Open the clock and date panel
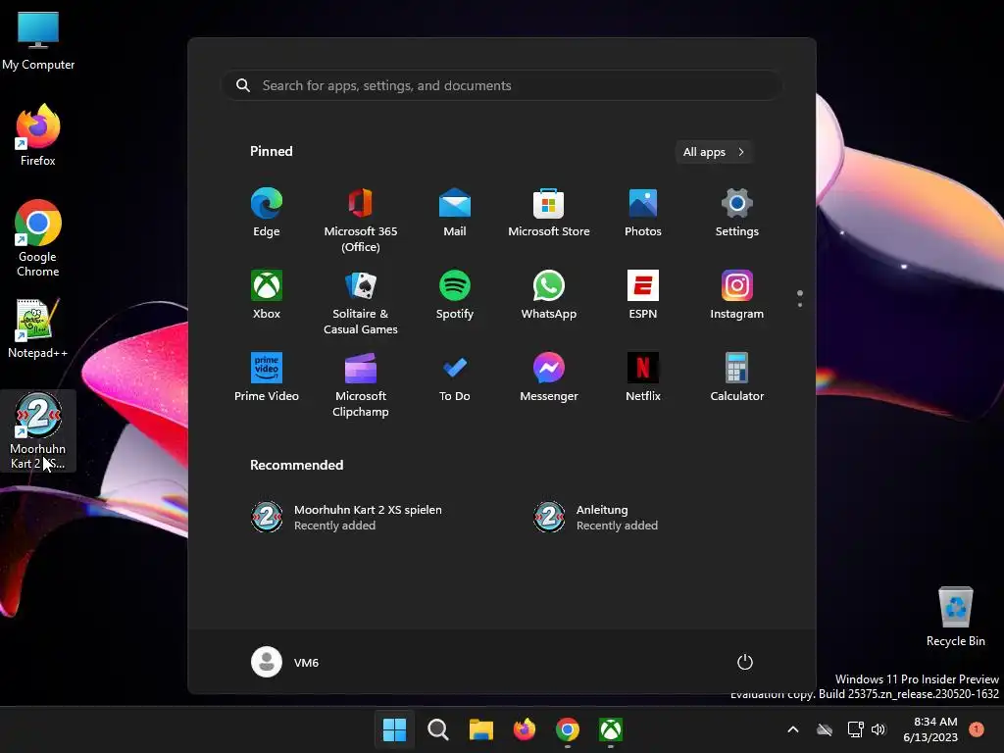Image resolution: width=1004 pixels, height=753 pixels. (x=930, y=729)
